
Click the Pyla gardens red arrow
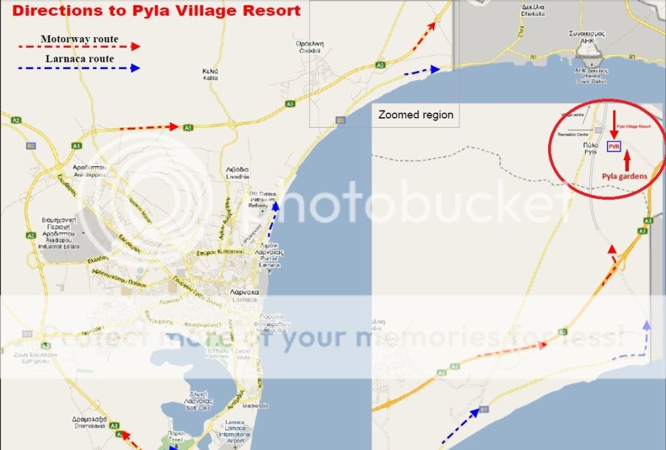coord(626,161)
